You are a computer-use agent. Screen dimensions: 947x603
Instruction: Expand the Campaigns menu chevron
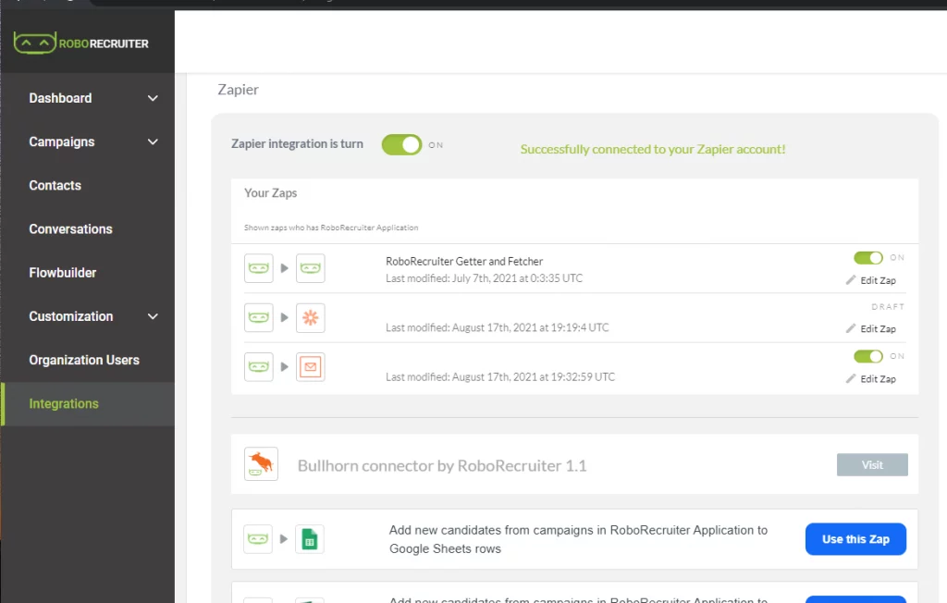tap(153, 142)
